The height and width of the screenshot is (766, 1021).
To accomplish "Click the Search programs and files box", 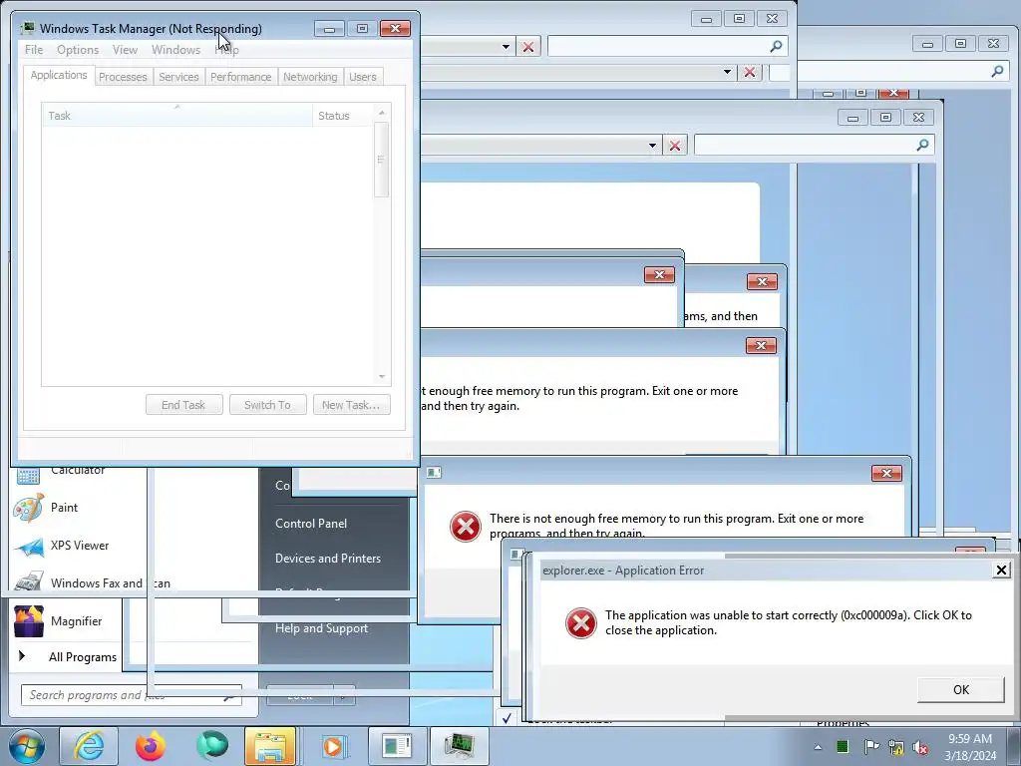I will [x=131, y=695].
